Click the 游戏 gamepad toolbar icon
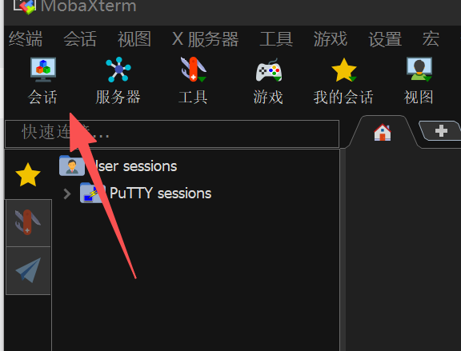461x351 pixels. pos(268,81)
